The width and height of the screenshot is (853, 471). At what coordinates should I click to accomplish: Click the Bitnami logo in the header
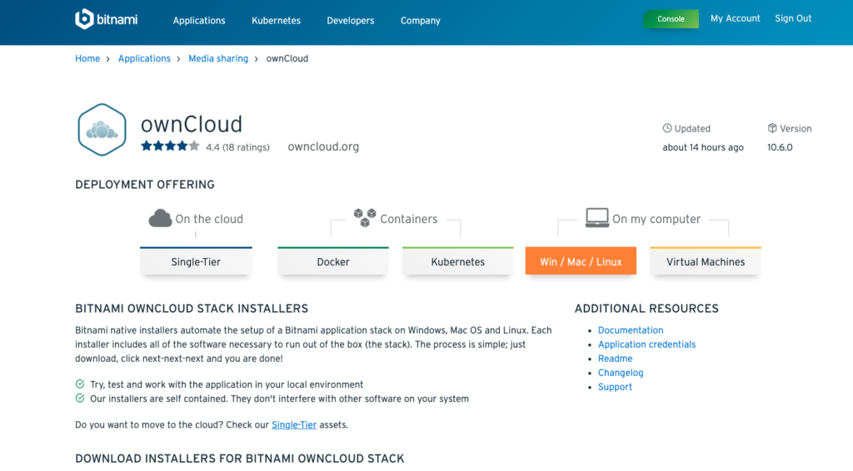click(x=106, y=20)
